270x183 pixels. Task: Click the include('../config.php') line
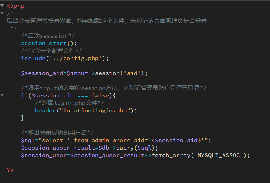pyautogui.click(x=65, y=58)
